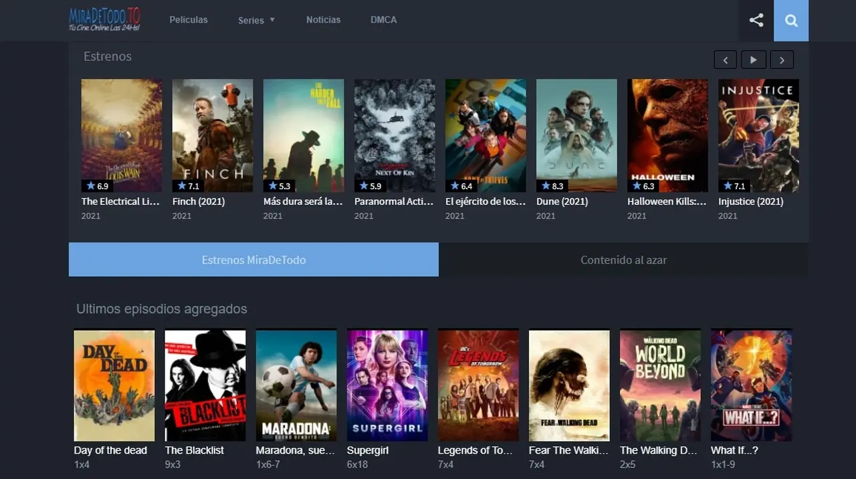
Task: Click 'The Blacklist' series title
Action: [x=195, y=450]
